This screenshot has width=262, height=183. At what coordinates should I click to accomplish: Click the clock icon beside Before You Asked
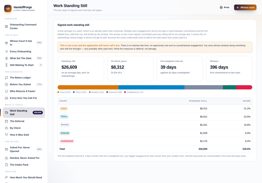pyautogui.click(x=6, y=85)
